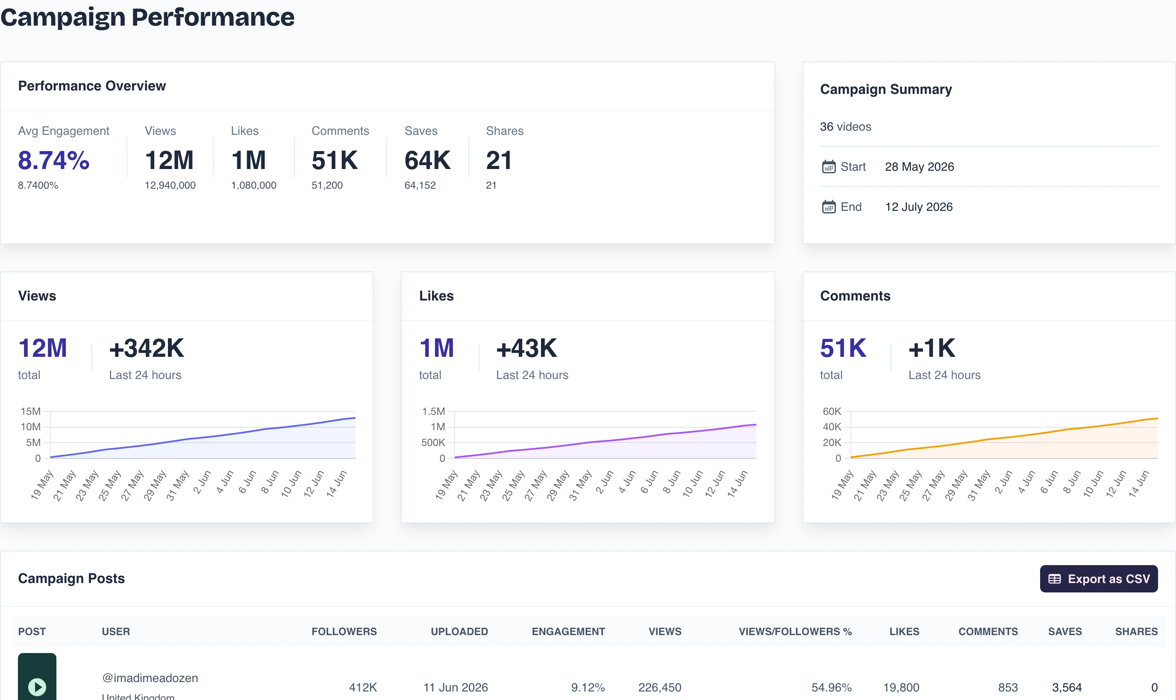Click the POST column header
Image resolution: width=1176 pixels, height=700 pixels.
(x=32, y=632)
